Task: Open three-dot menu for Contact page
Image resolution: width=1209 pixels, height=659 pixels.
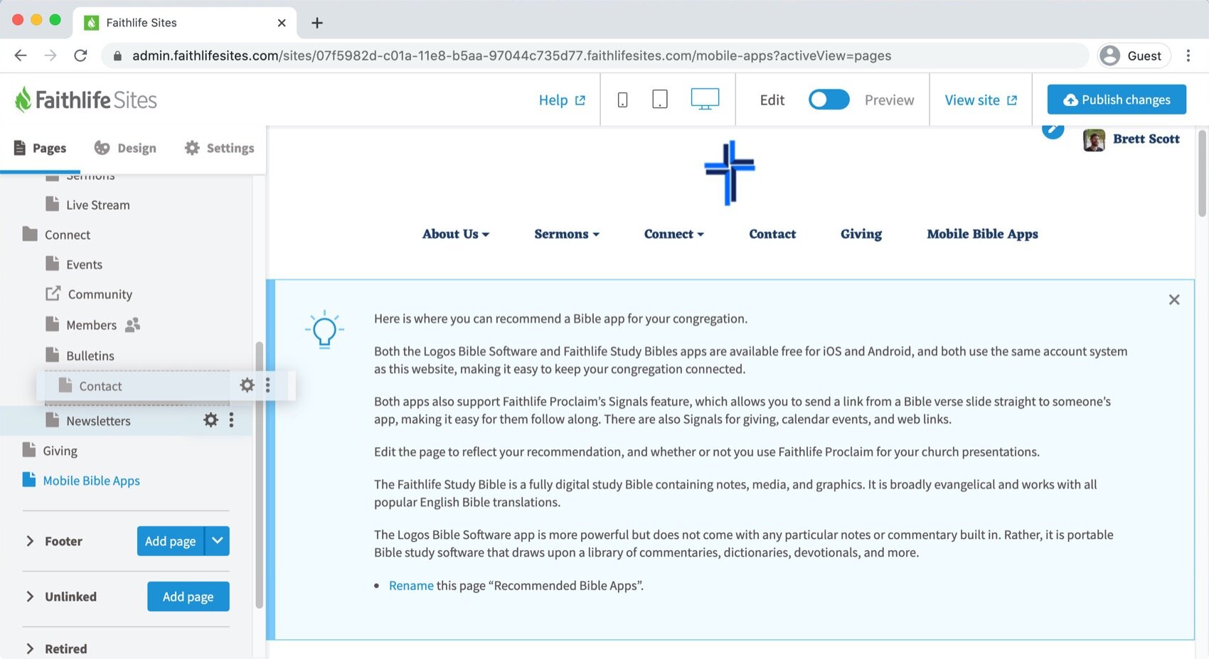Action: tap(267, 385)
